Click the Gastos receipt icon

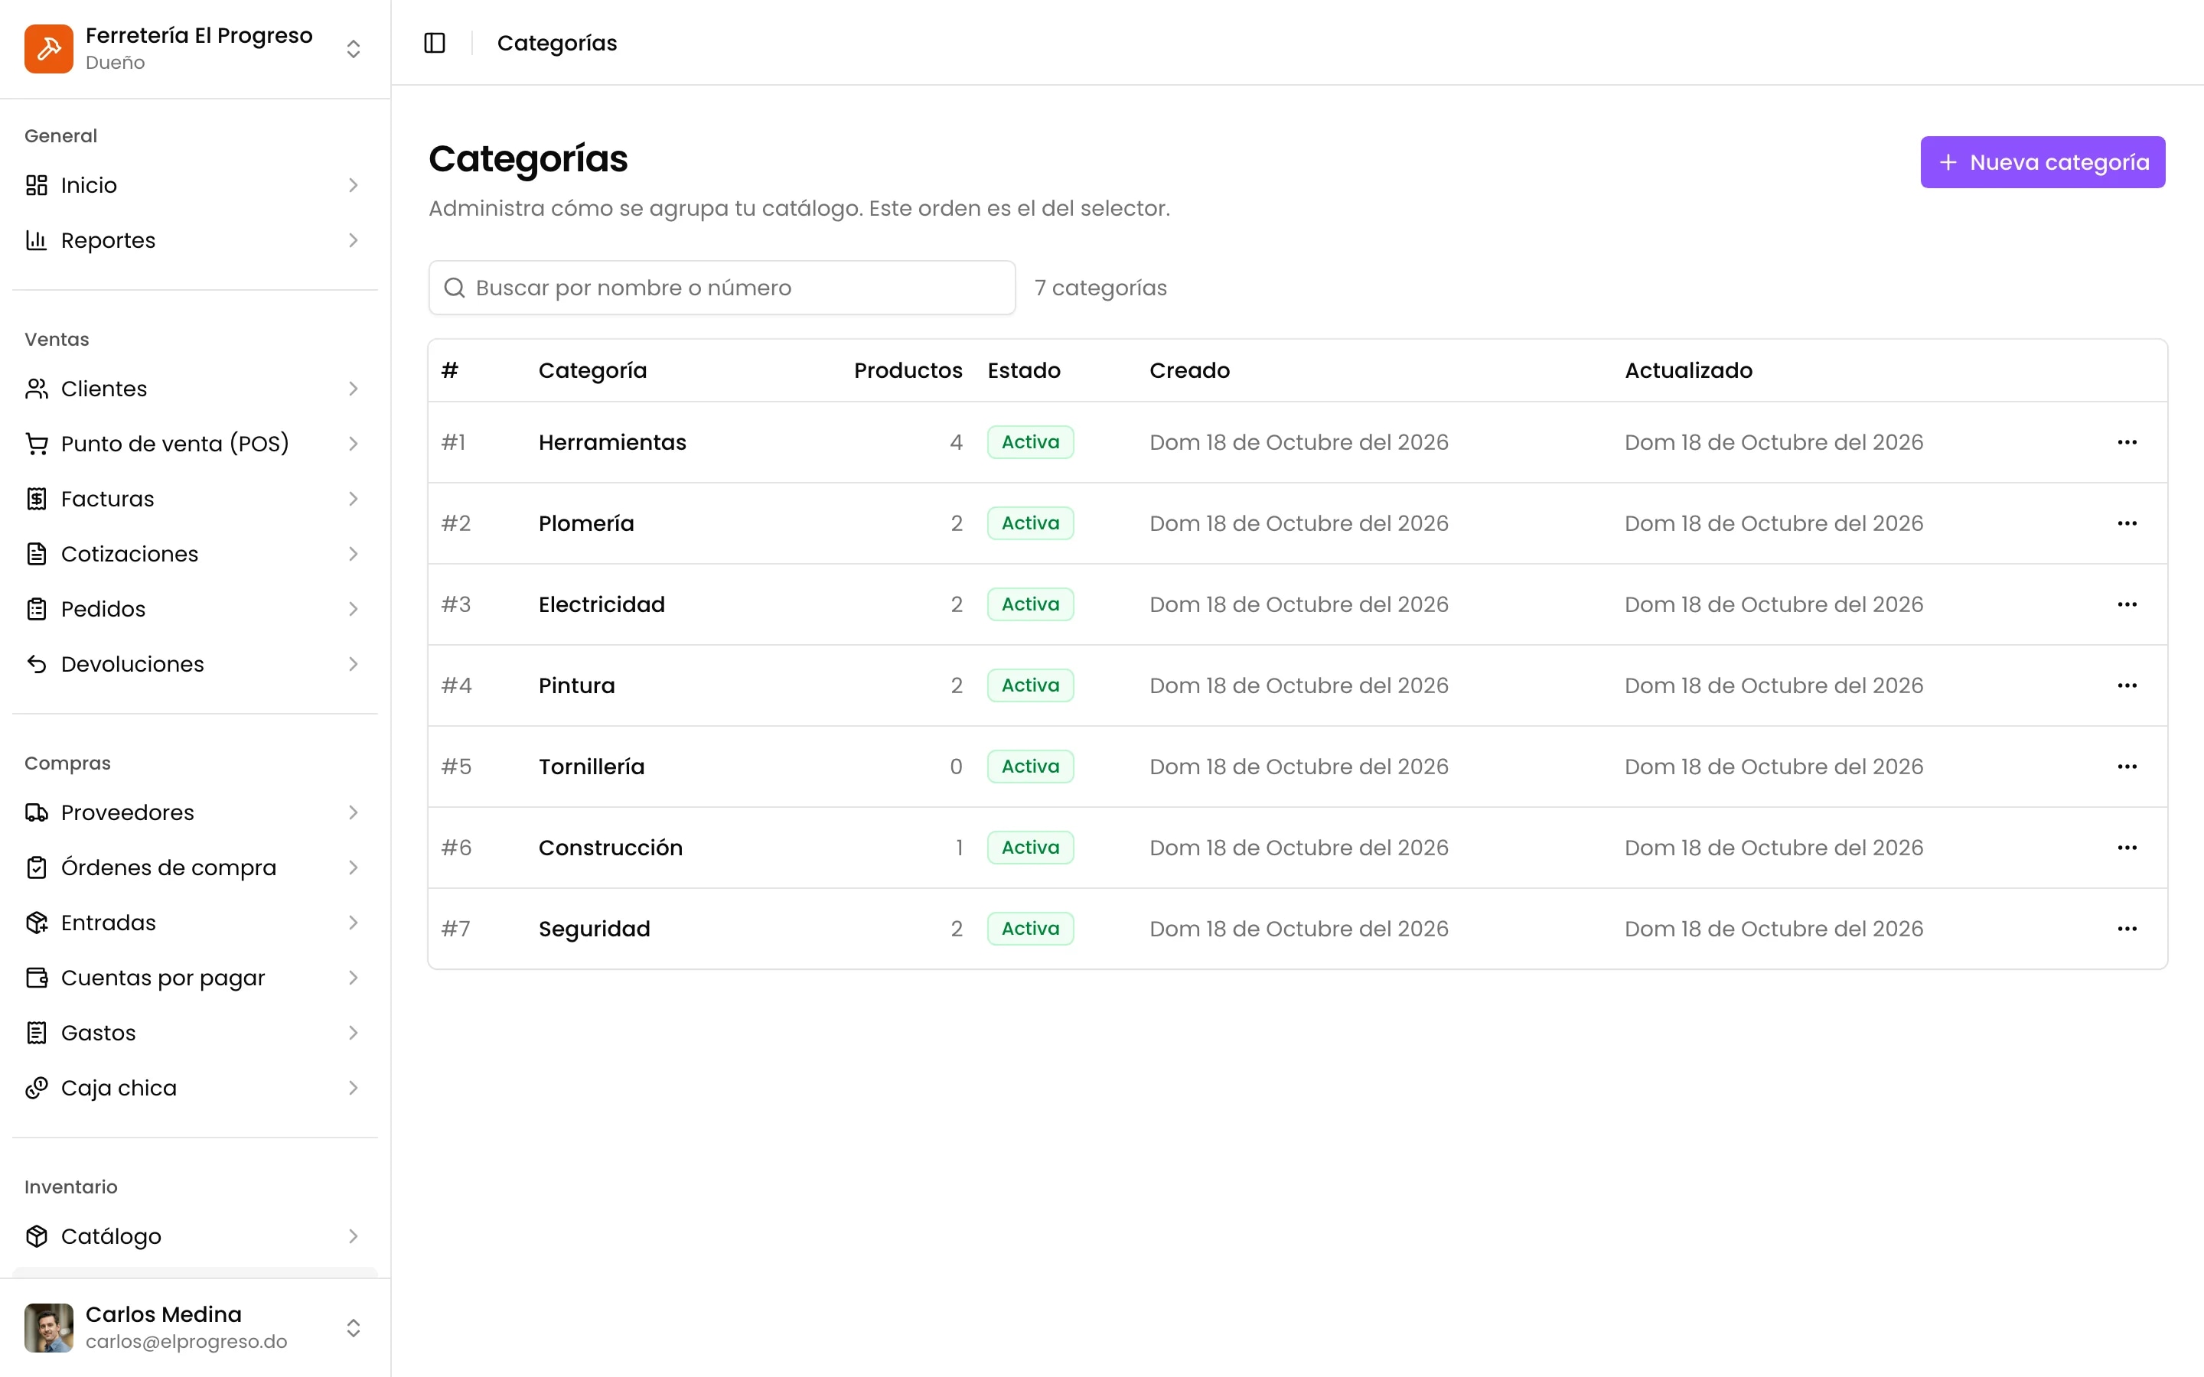(x=37, y=1033)
